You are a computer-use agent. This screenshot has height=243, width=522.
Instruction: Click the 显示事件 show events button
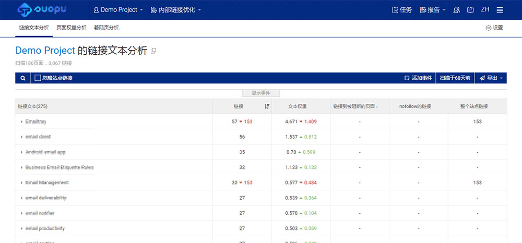coord(261,93)
